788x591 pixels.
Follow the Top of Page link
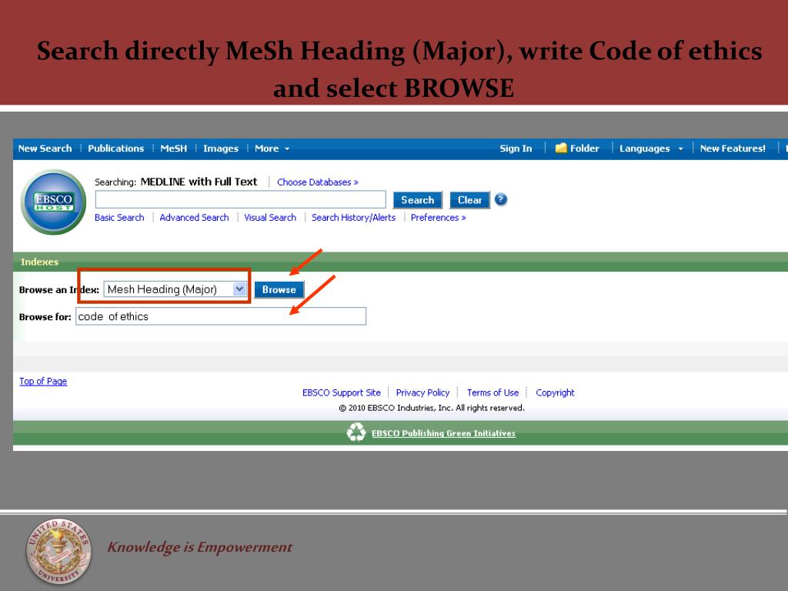(43, 381)
